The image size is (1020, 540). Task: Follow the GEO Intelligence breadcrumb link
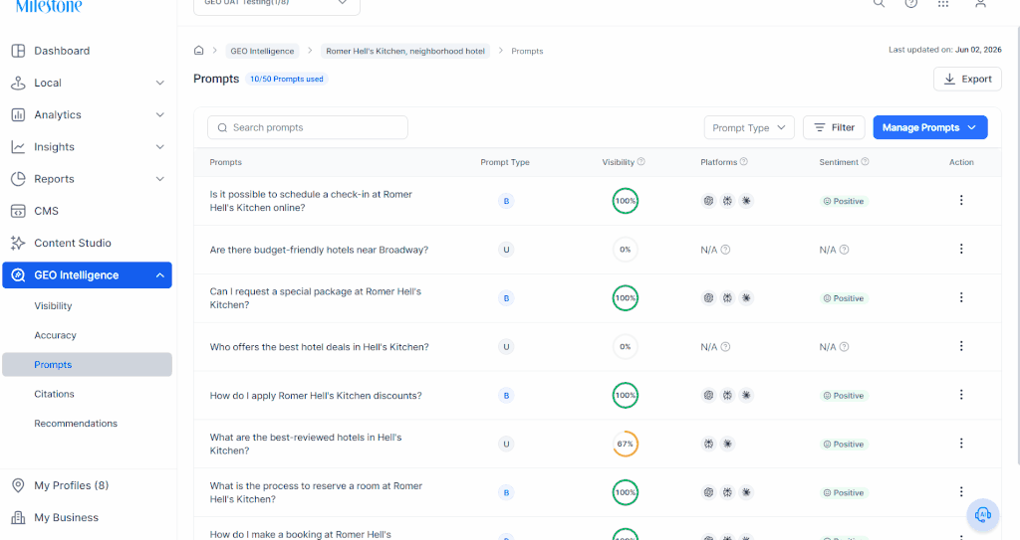(x=262, y=51)
